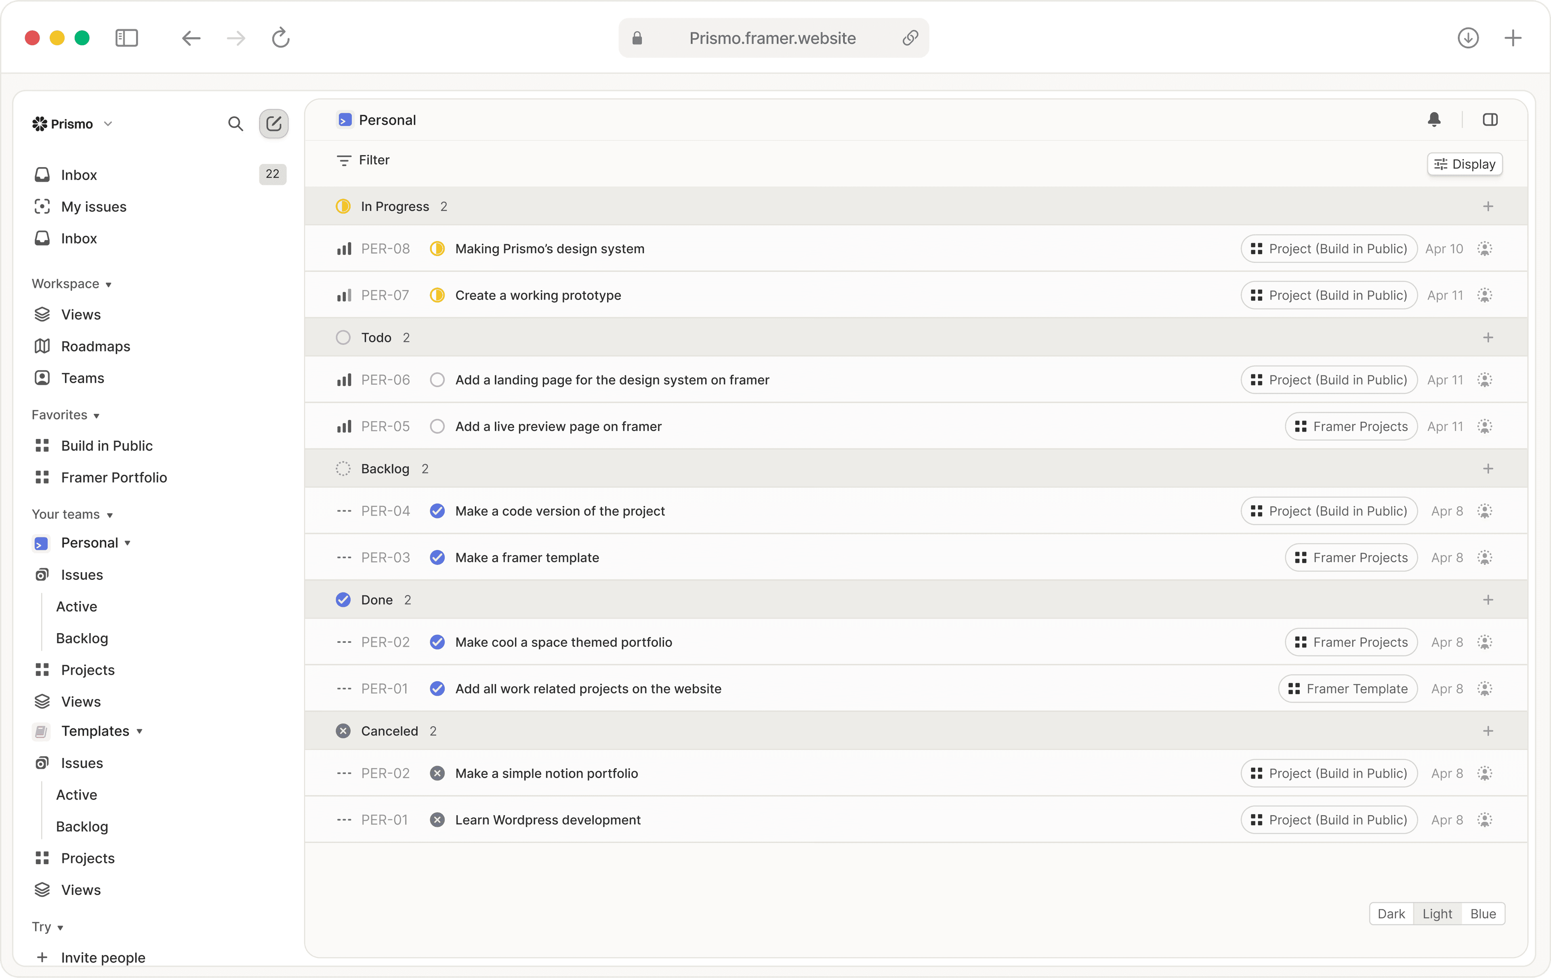Click the notifications bell icon
1551x978 pixels.
pos(1434,120)
